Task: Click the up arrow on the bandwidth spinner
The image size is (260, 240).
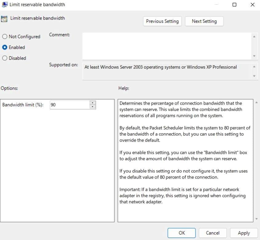Action: (92, 103)
